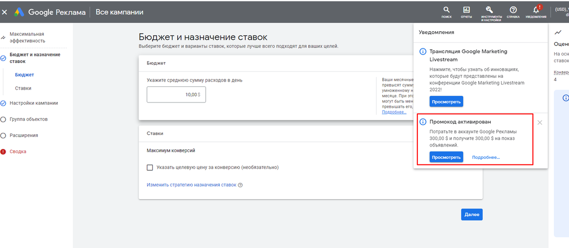Click the red error icon beside Сводка

3,151
